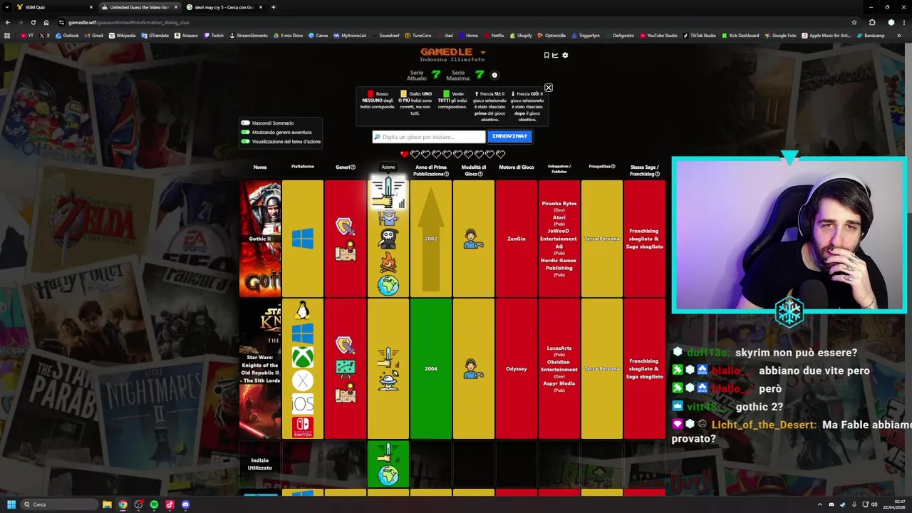Viewport: 912px width, 513px height.
Task: Click the Odyssey engine cell
Action: 516,368
